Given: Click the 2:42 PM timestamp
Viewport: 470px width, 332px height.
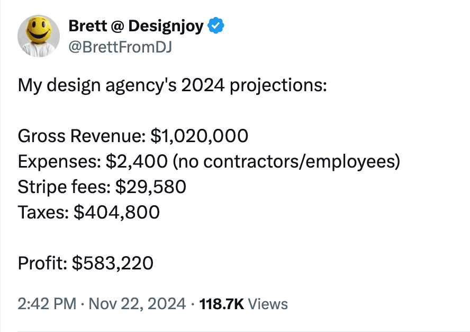Looking at the screenshot, I should pyautogui.click(x=47, y=304).
